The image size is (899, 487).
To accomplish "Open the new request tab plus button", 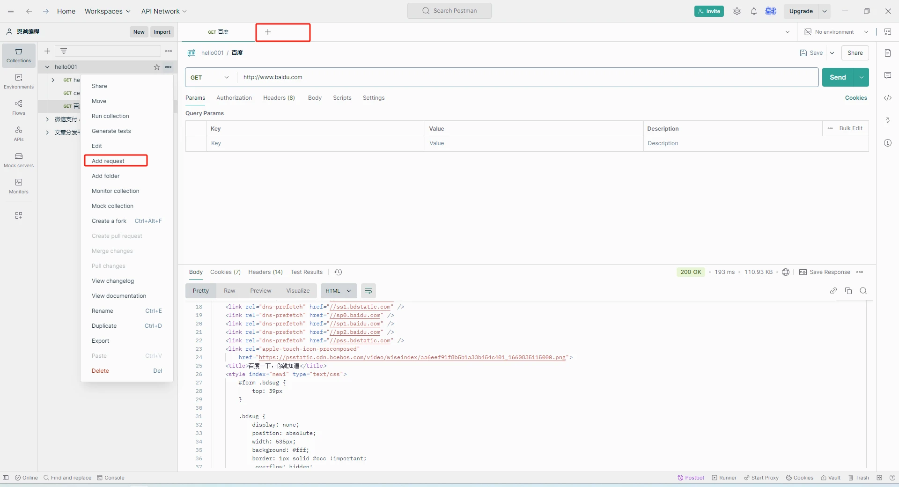I will 268,32.
